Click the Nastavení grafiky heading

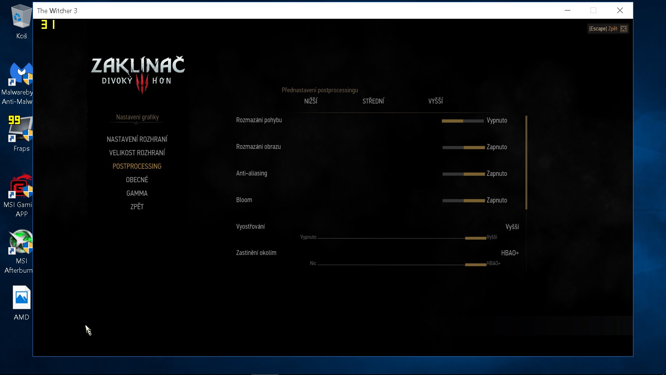[x=137, y=117]
